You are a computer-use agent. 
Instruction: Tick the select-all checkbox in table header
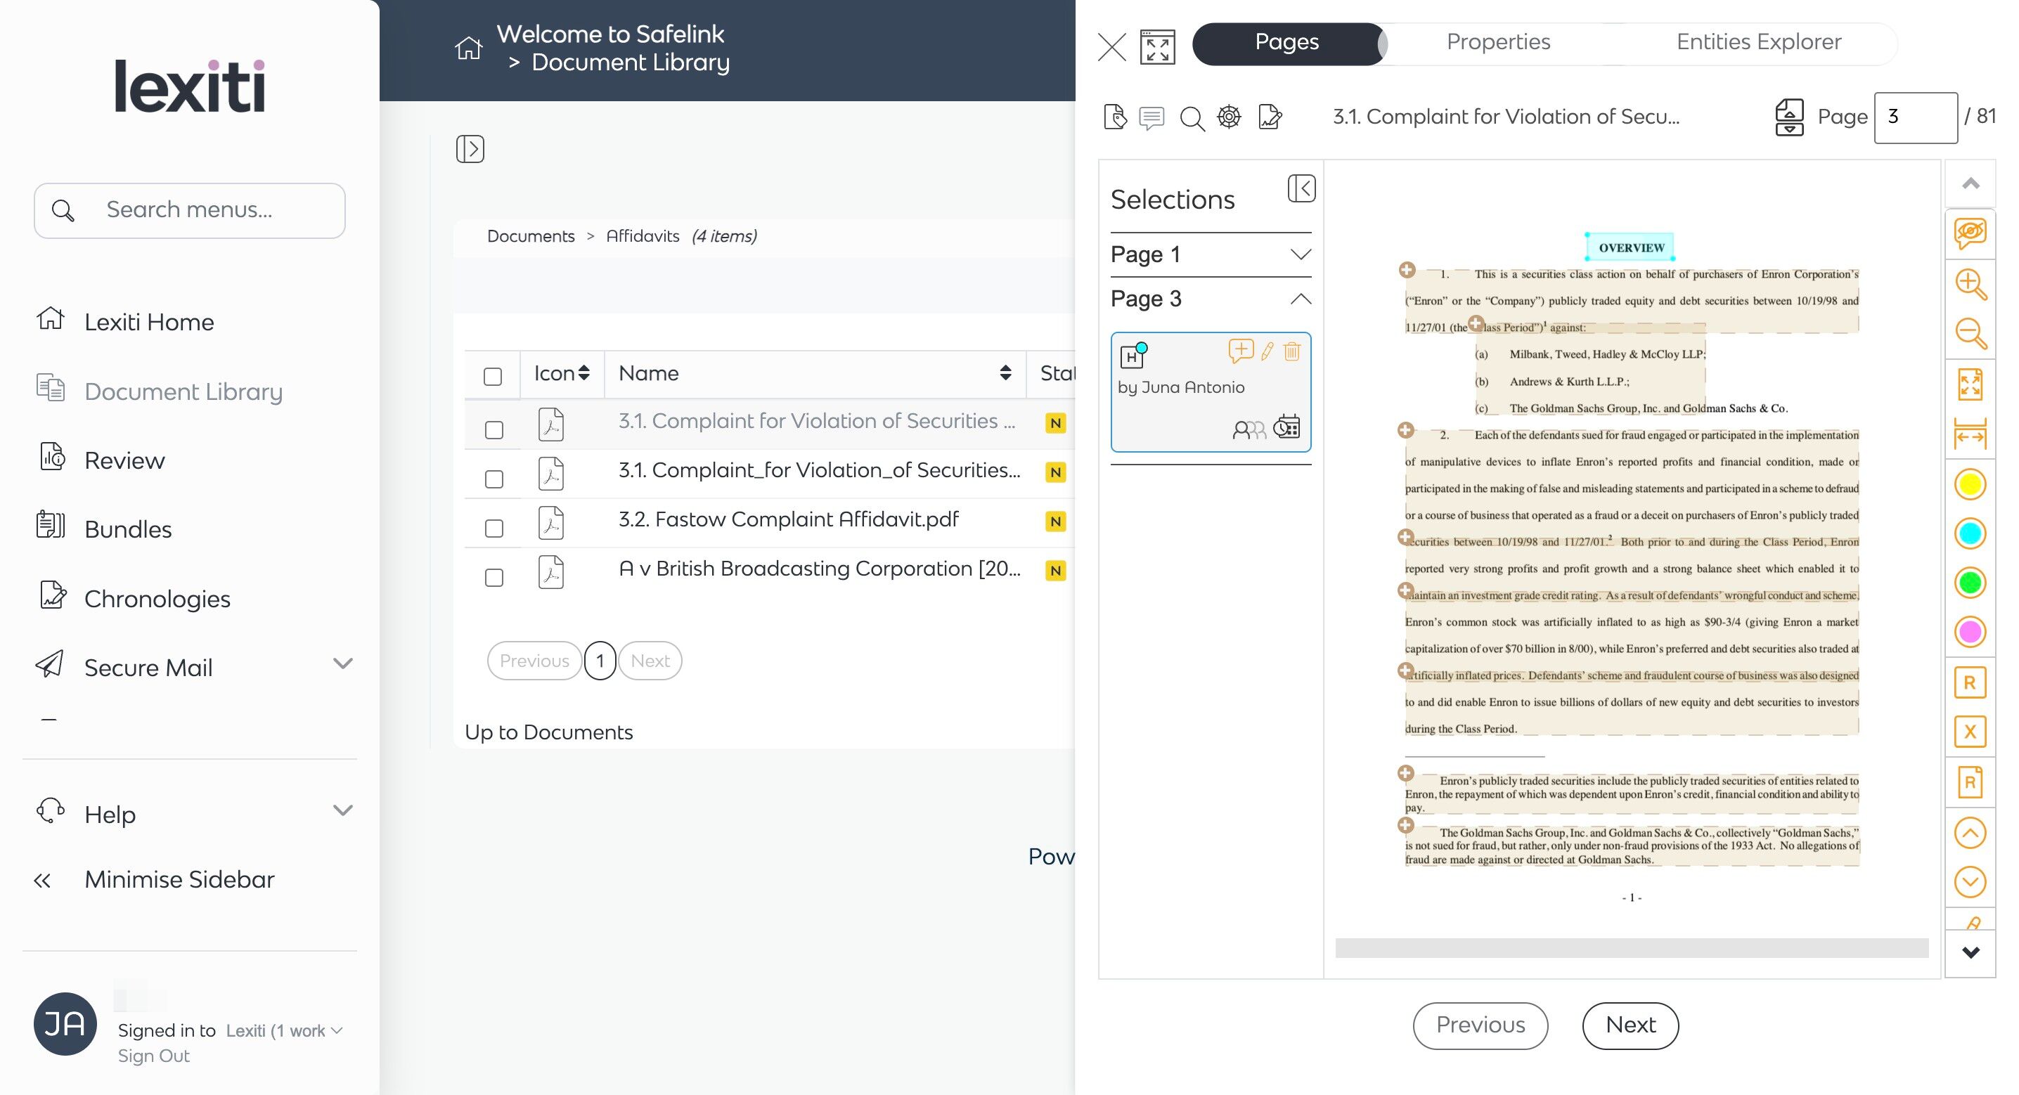point(493,376)
